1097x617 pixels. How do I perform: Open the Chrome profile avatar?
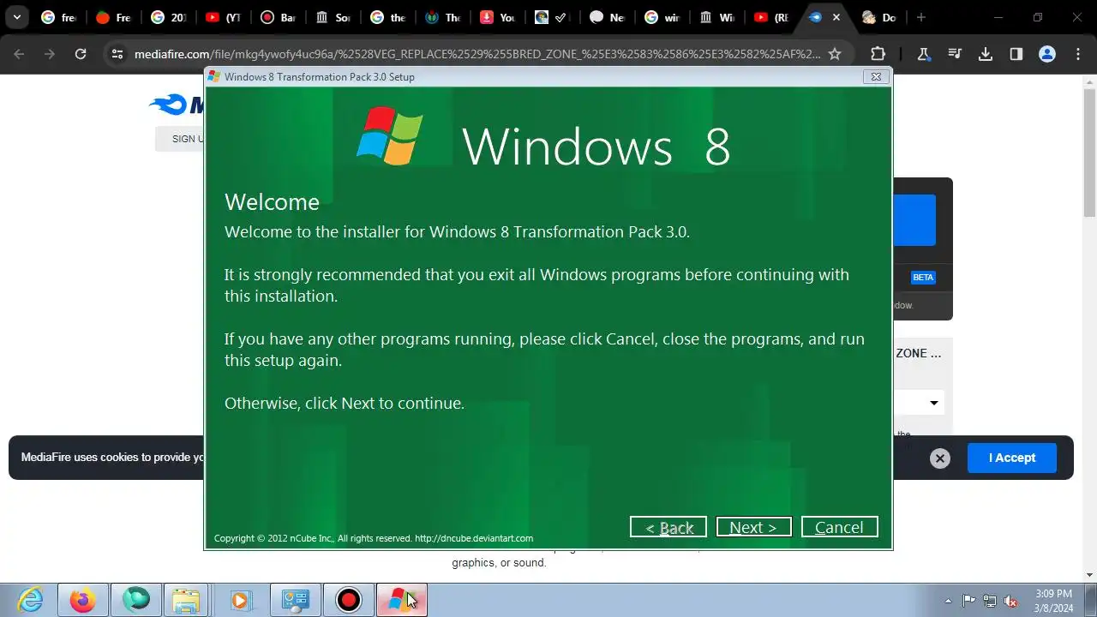pos(1047,54)
